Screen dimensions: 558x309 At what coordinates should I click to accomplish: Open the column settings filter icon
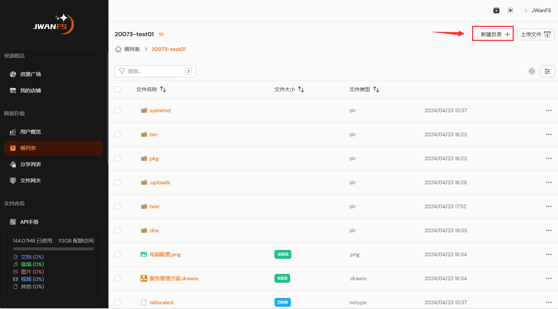547,71
